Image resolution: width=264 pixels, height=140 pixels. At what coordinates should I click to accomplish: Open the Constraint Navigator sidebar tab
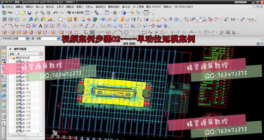(4, 61)
